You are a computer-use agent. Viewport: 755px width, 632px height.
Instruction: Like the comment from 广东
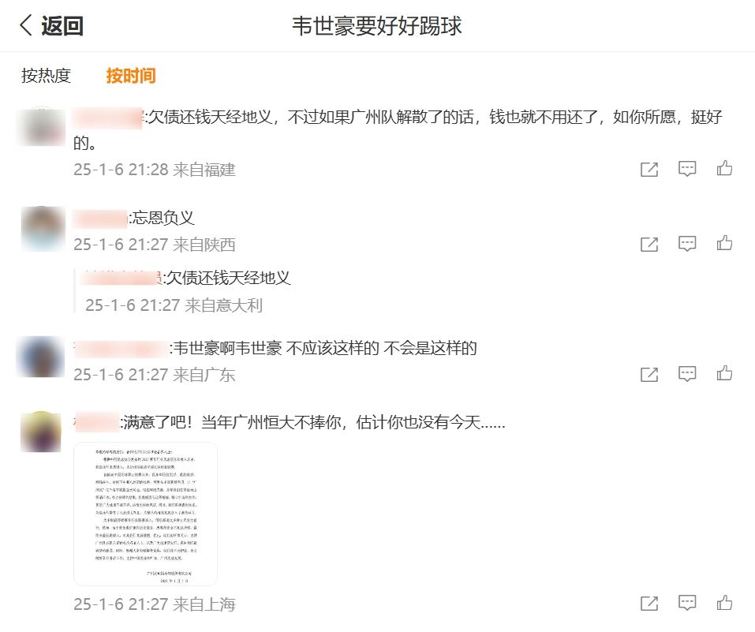724,373
